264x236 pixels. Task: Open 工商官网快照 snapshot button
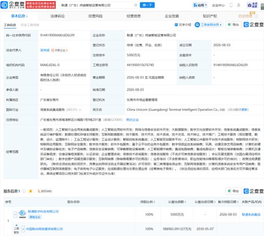point(209,25)
